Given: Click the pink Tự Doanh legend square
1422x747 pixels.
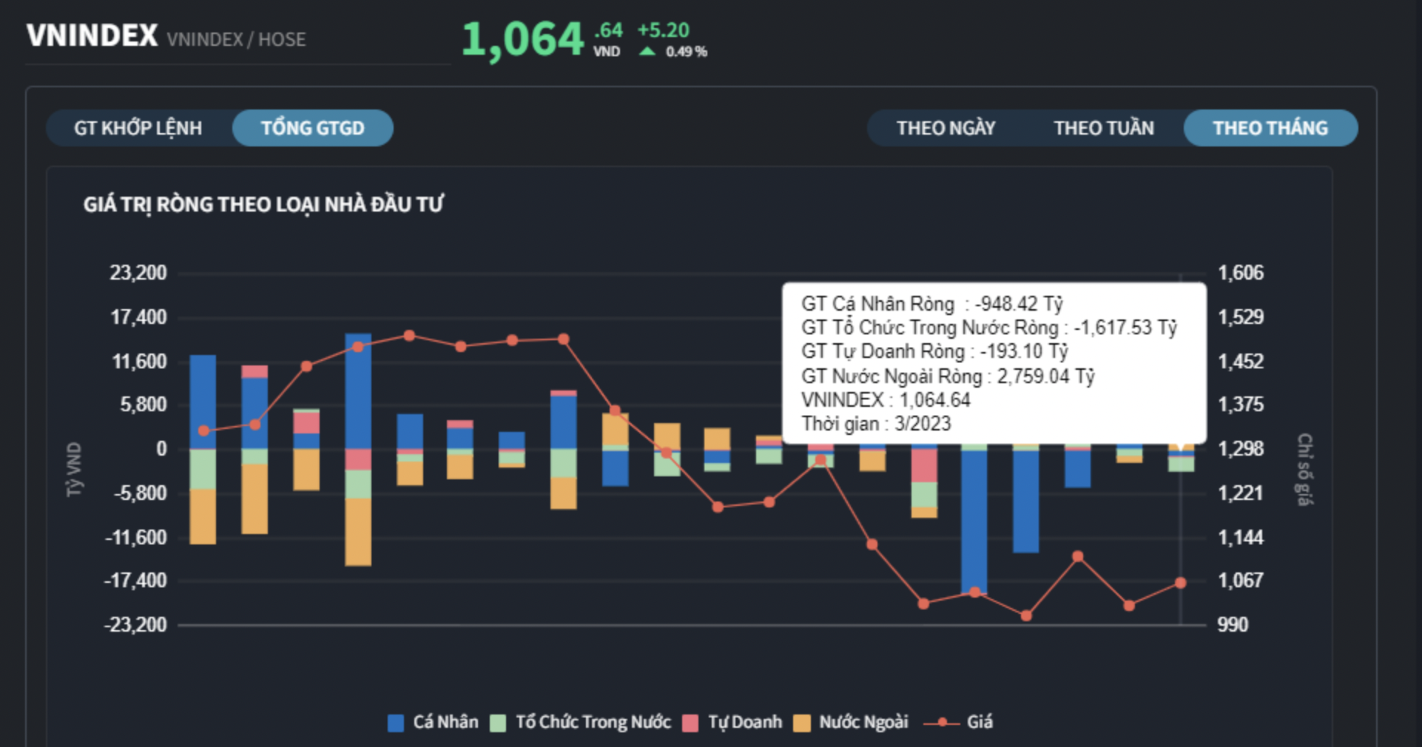Looking at the screenshot, I should pos(690,723).
